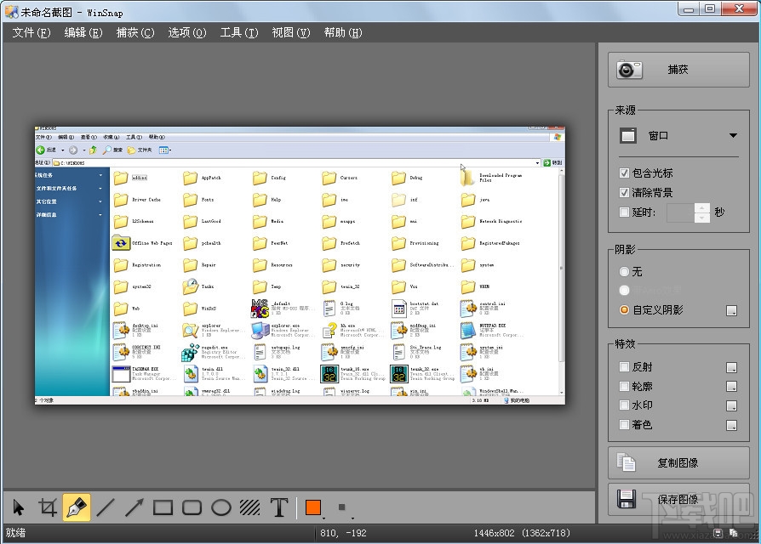
Task: Click the 复制图像 button
Action: click(678, 462)
